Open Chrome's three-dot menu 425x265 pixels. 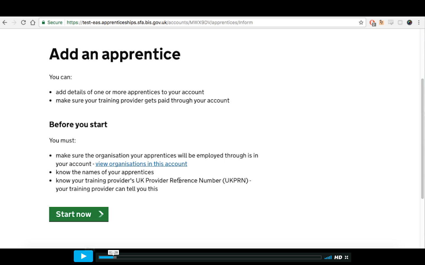[x=419, y=22]
